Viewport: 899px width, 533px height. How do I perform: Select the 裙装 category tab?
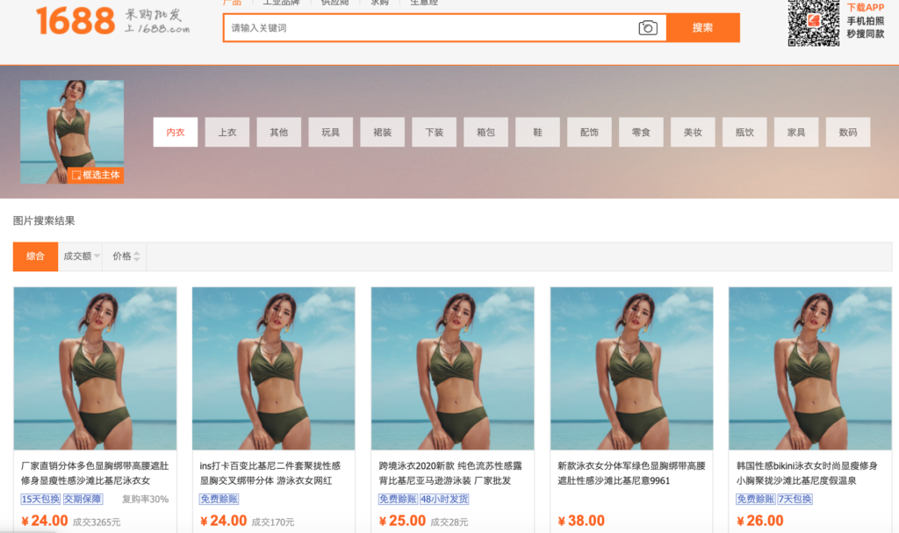click(x=383, y=132)
